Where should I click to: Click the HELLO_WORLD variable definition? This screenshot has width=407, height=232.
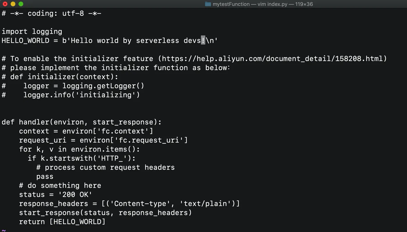tap(26, 40)
